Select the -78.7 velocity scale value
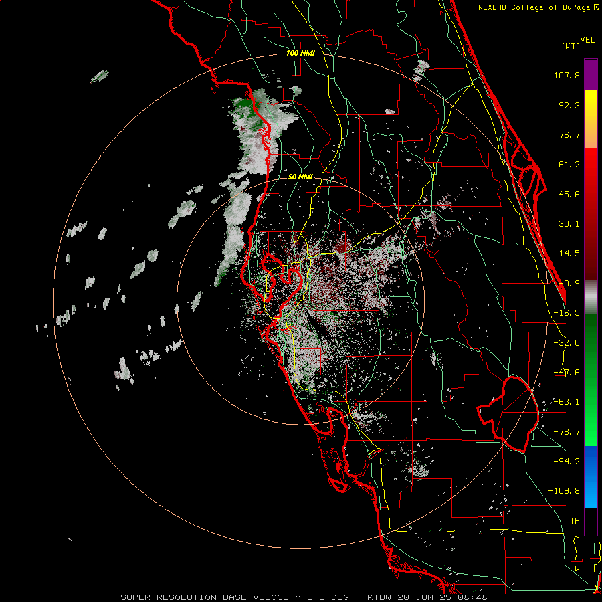This screenshot has width=602, height=602. pyautogui.click(x=567, y=432)
